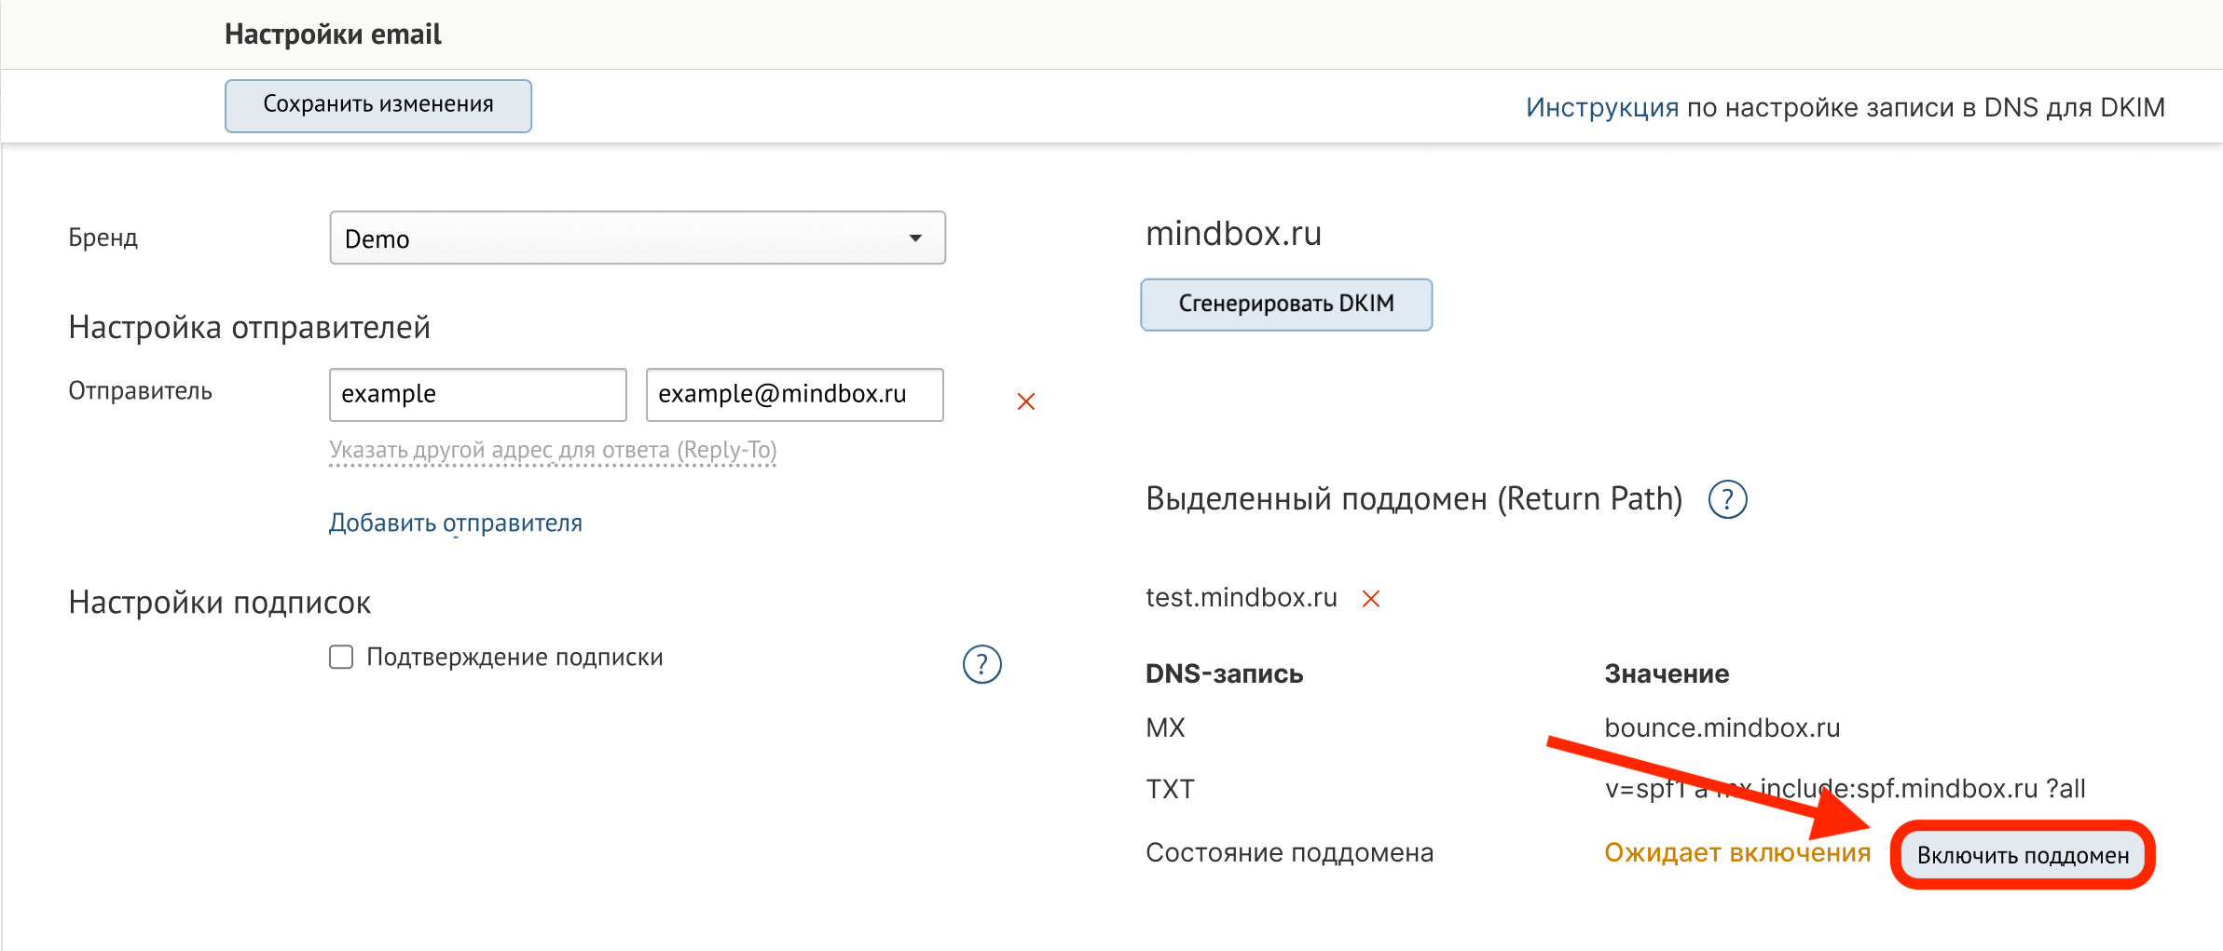Screen dimensions: 2223x951
Task: Delete the test.mindbox.ru subdomain
Action: click(1370, 599)
